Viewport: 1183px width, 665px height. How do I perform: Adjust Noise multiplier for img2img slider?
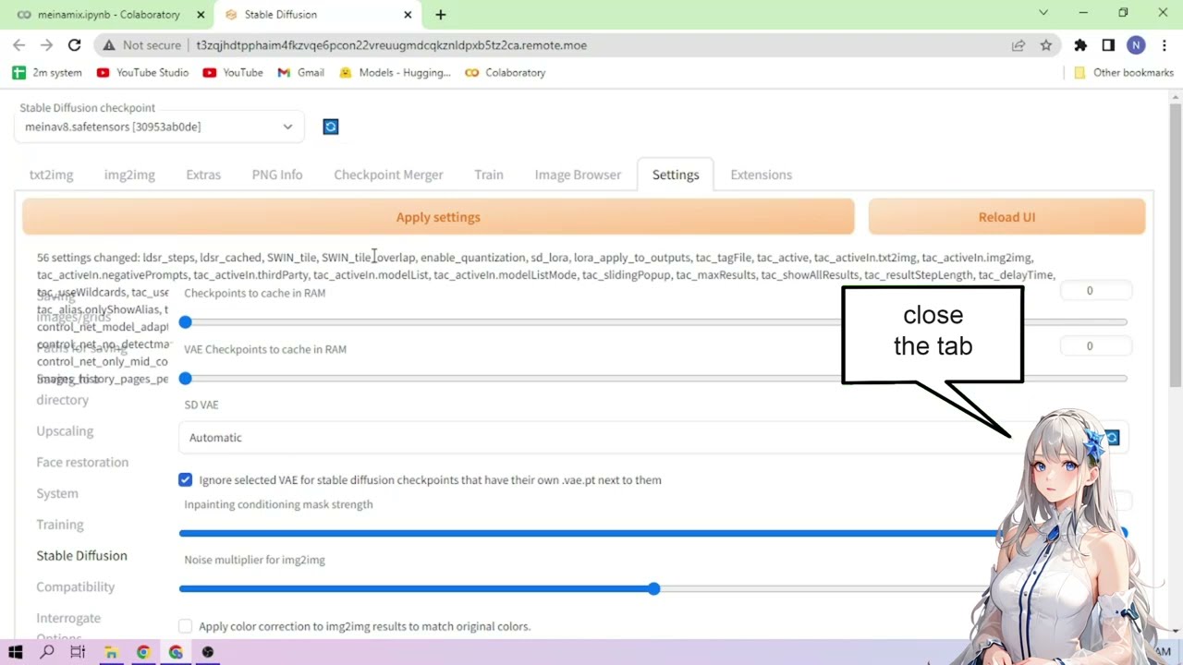(653, 589)
